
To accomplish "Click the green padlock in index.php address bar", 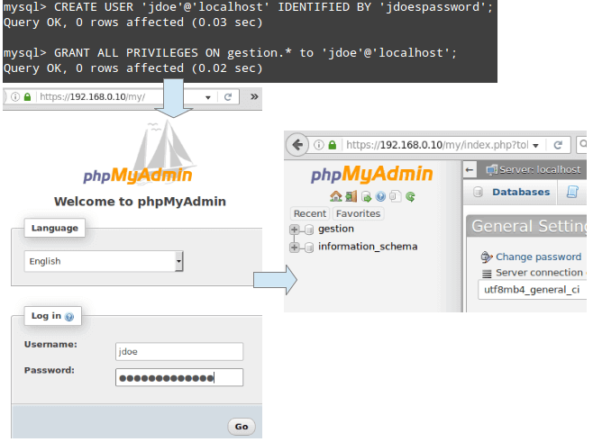I will (332, 145).
